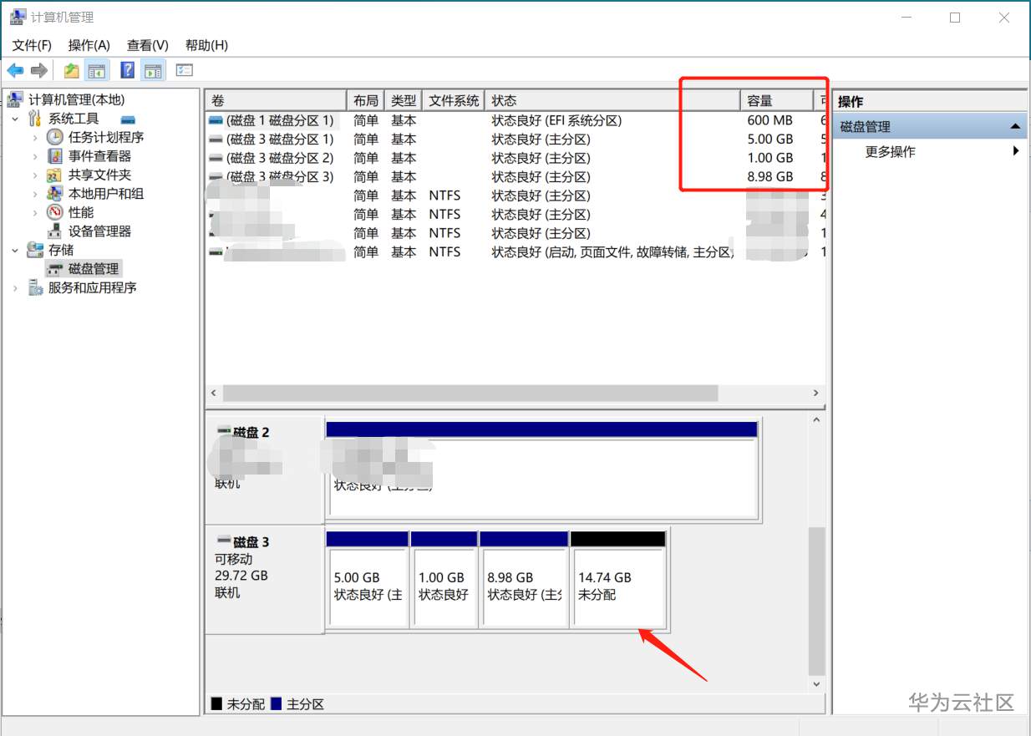Image resolution: width=1031 pixels, height=736 pixels.
Task: Click the drive icon of 磁盘 3 磁盘分区 2 row
Action: point(216,158)
